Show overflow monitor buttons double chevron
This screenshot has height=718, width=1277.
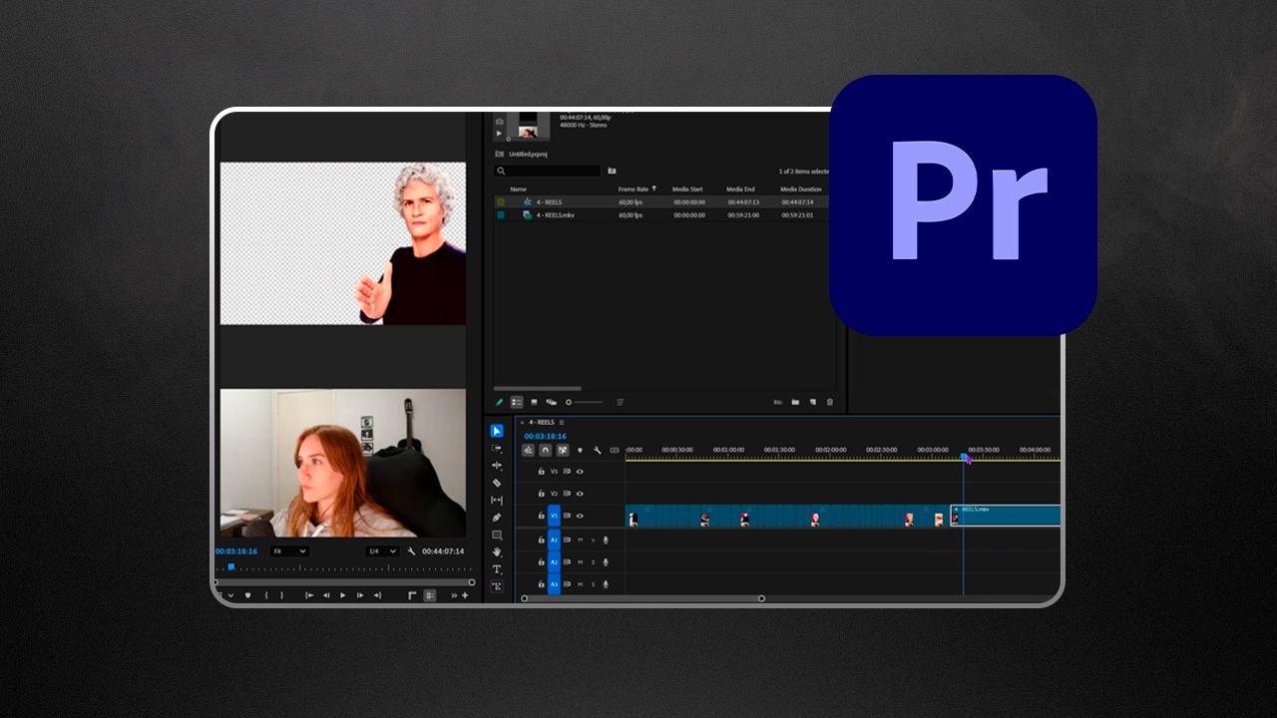pyautogui.click(x=454, y=595)
